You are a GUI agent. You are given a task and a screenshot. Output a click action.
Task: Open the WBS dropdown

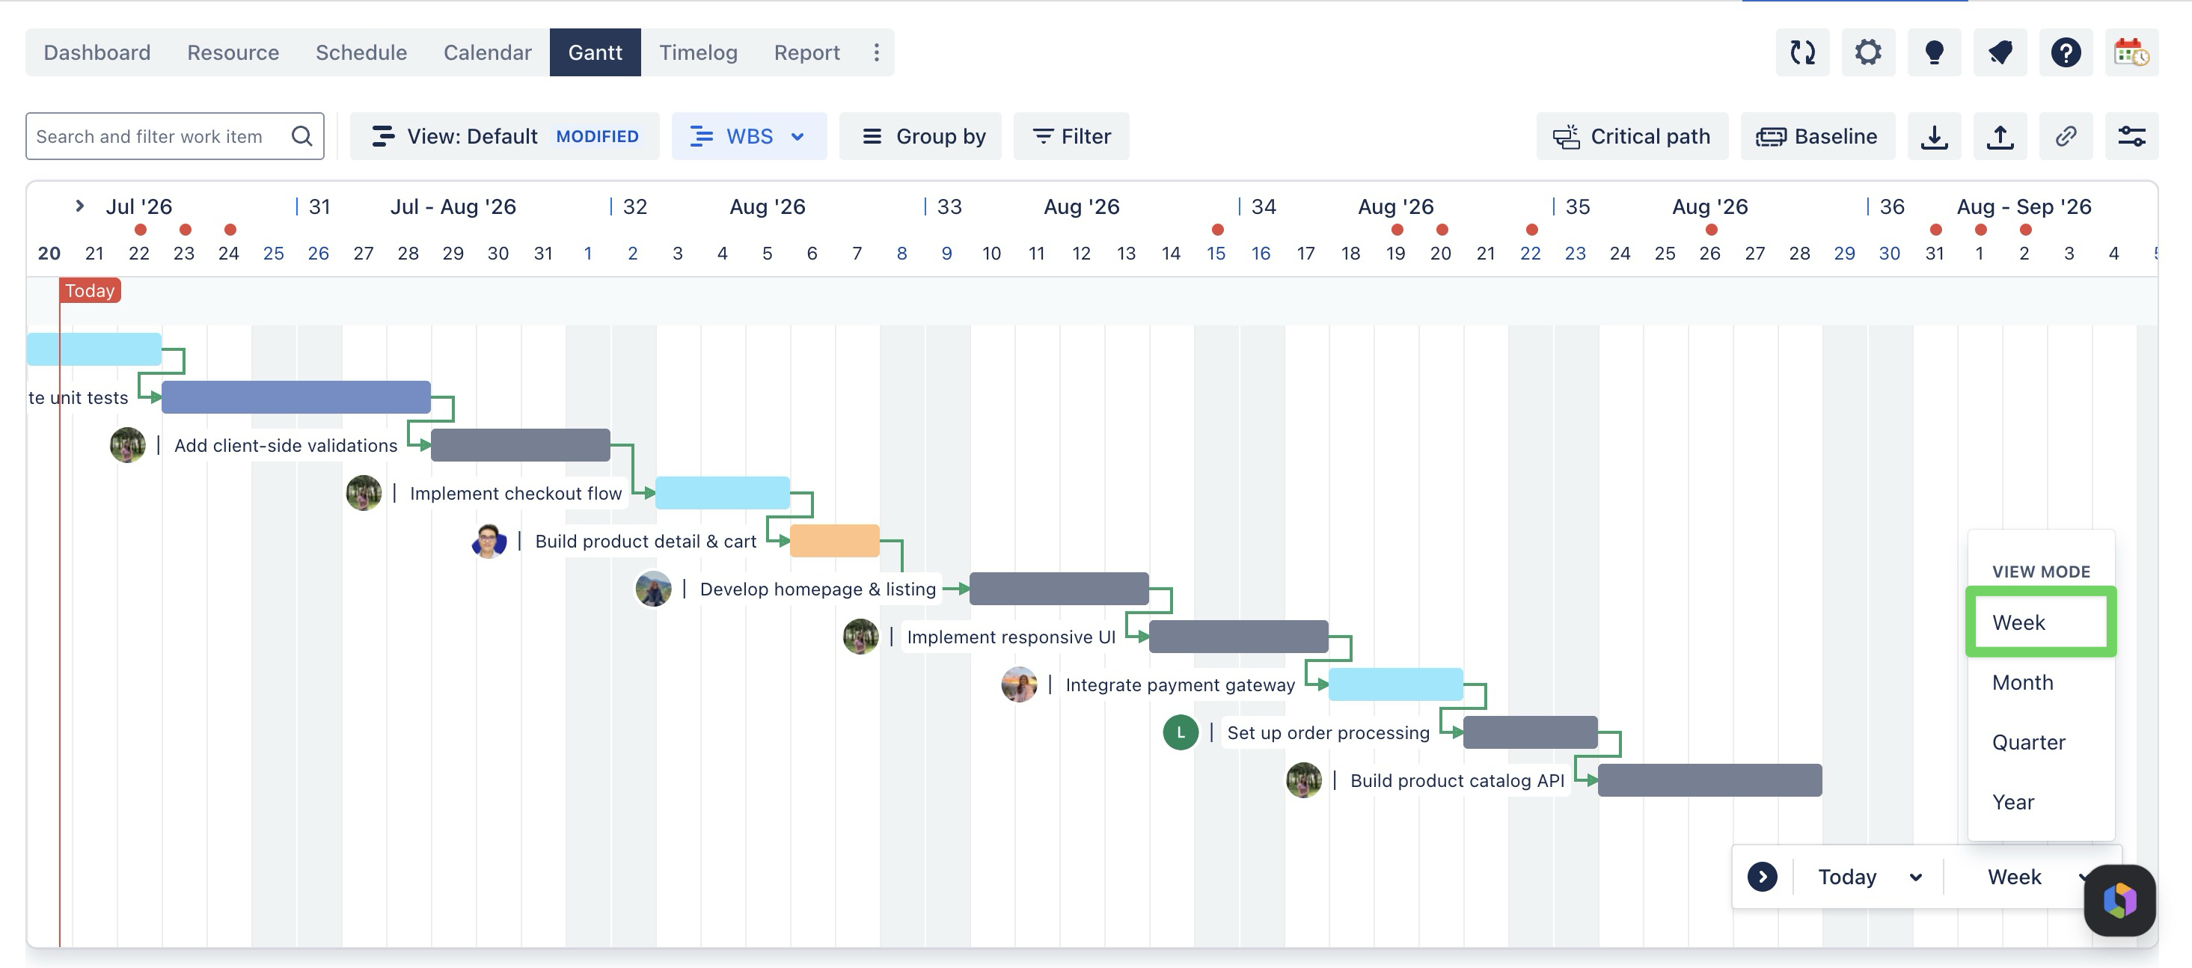click(x=748, y=136)
